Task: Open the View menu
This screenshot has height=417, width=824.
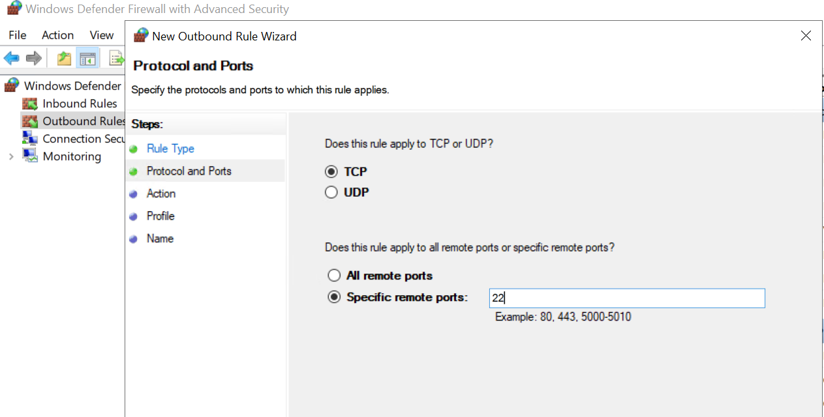Action: coord(102,35)
